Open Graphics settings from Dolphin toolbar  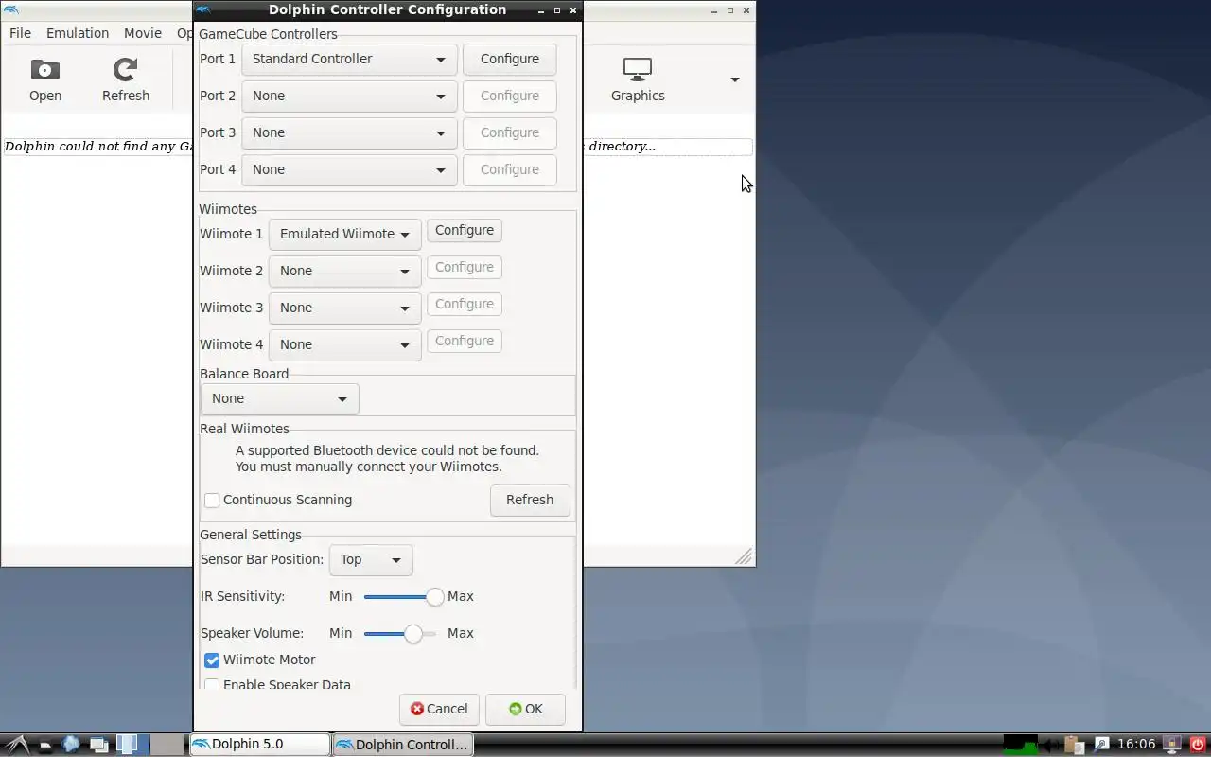[638, 80]
